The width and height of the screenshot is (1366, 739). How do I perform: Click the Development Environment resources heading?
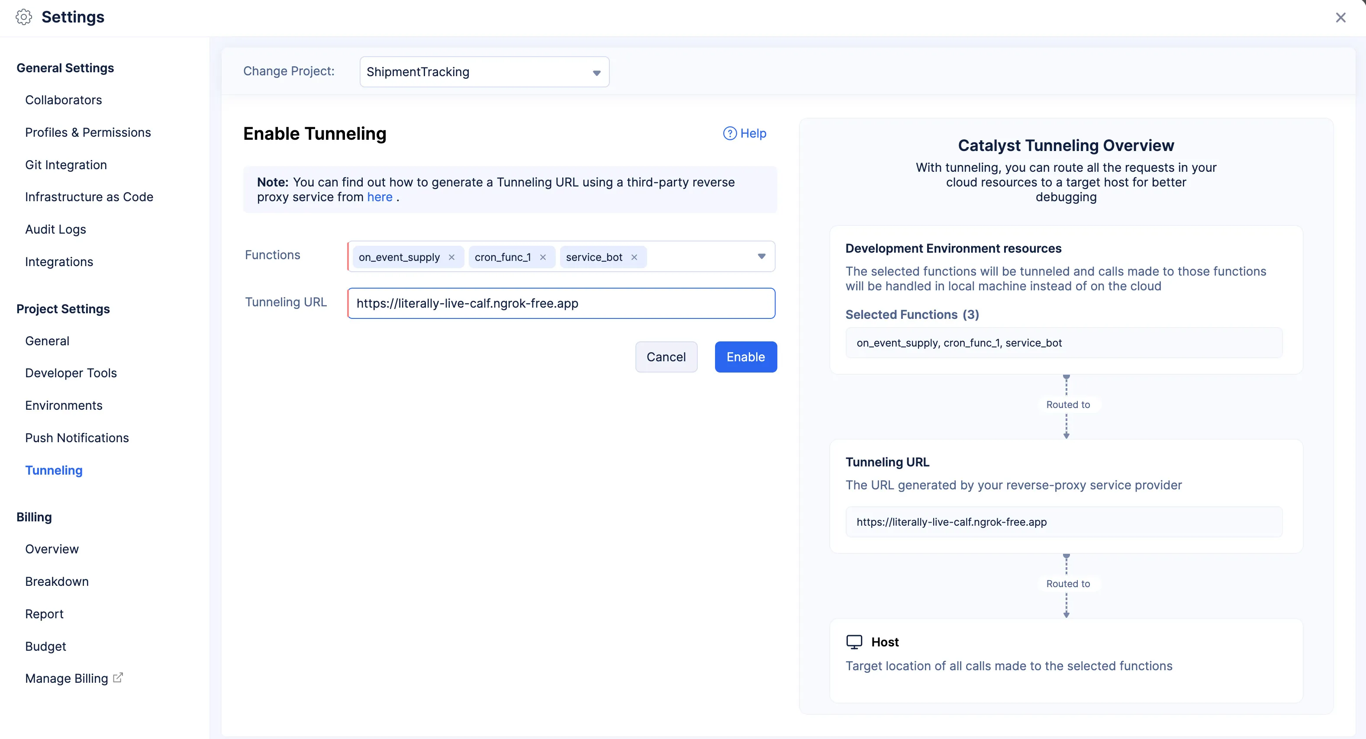click(953, 249)
